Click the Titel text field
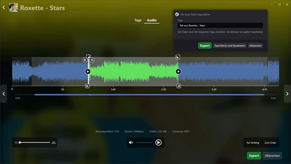 click(x=220, y=25)
